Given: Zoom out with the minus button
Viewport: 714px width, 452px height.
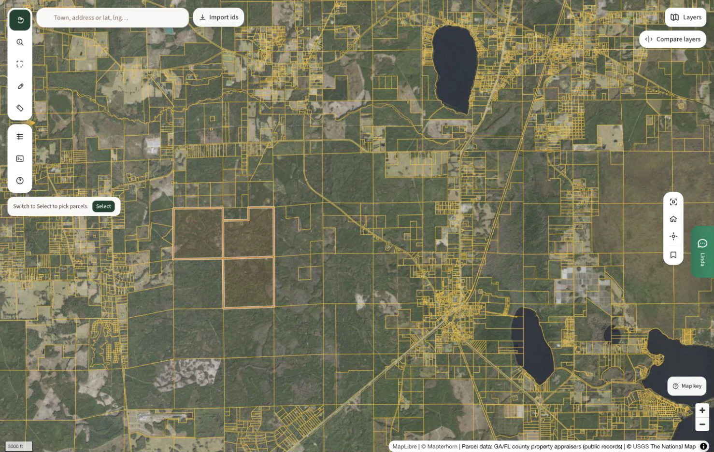Looking at the screenshot, I should 702,424.
